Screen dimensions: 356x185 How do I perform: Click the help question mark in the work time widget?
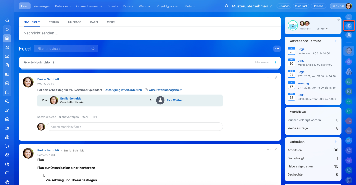pyautogui.click(x=338, y=20)
